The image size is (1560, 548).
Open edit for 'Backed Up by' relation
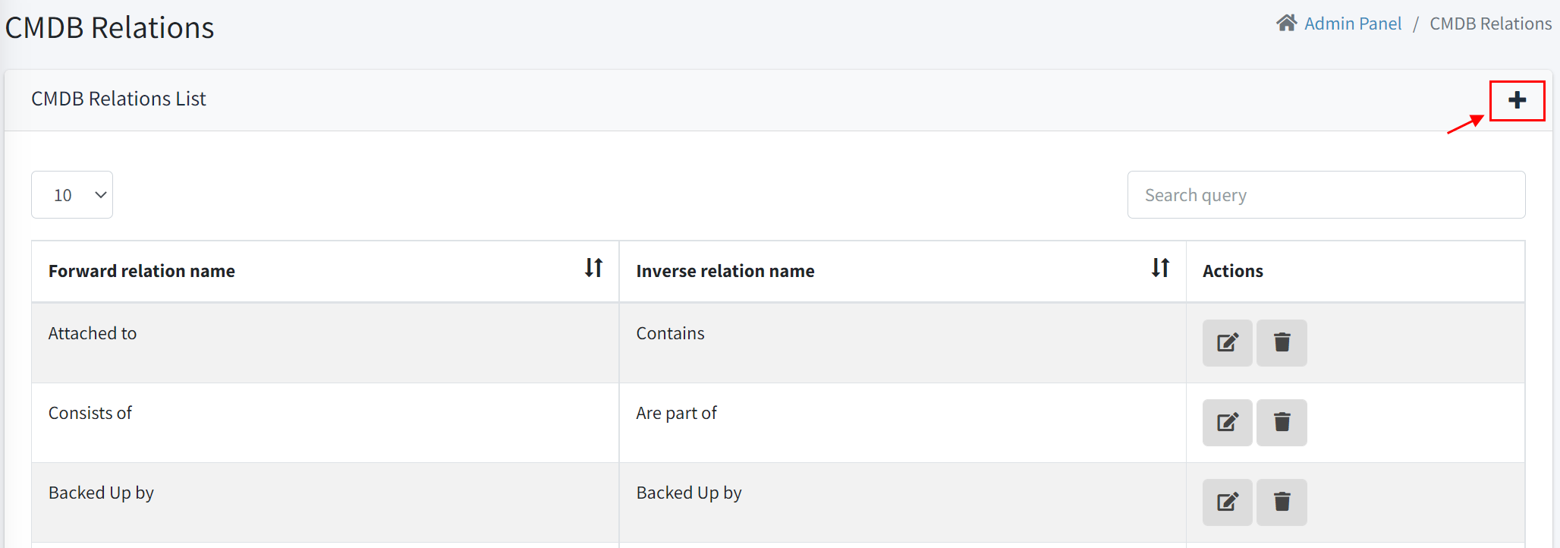coord(1227,502)
